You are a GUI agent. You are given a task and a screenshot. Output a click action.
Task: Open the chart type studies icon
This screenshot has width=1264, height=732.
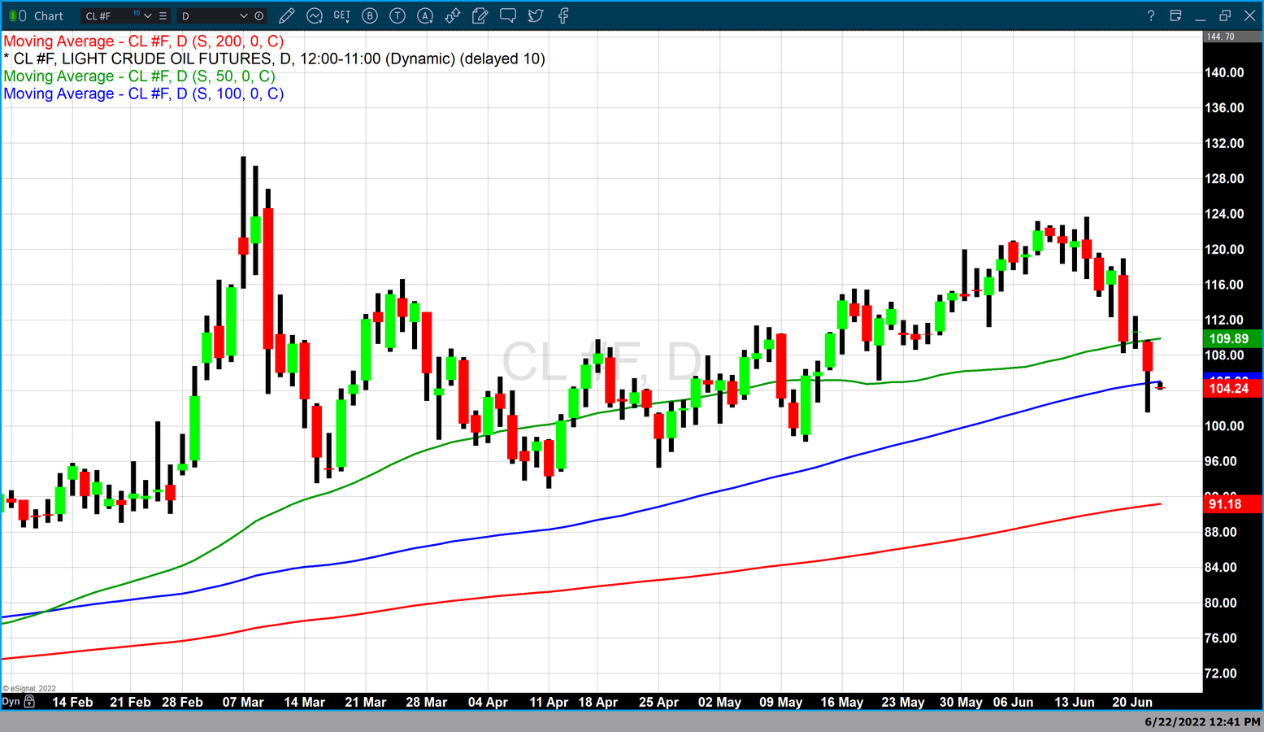click(x=315, y=15)
